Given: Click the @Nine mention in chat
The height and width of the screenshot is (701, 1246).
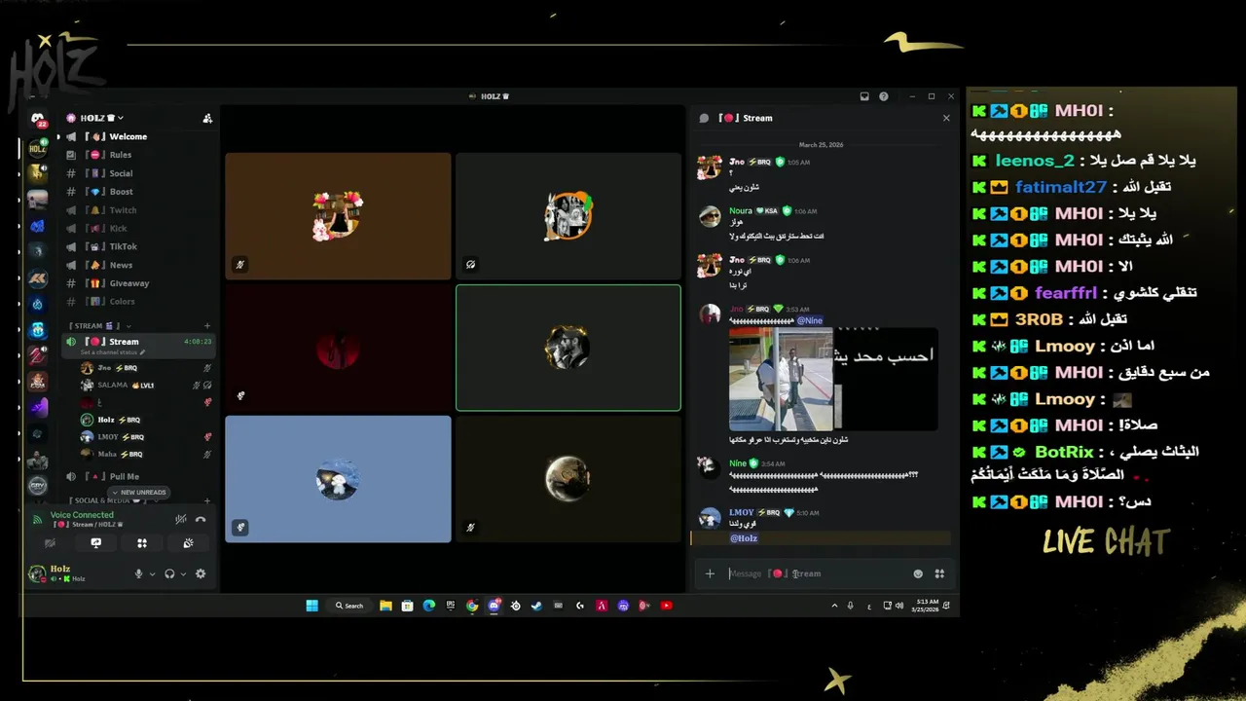Looking at the screenshot, I should click(x=810, y=320).
